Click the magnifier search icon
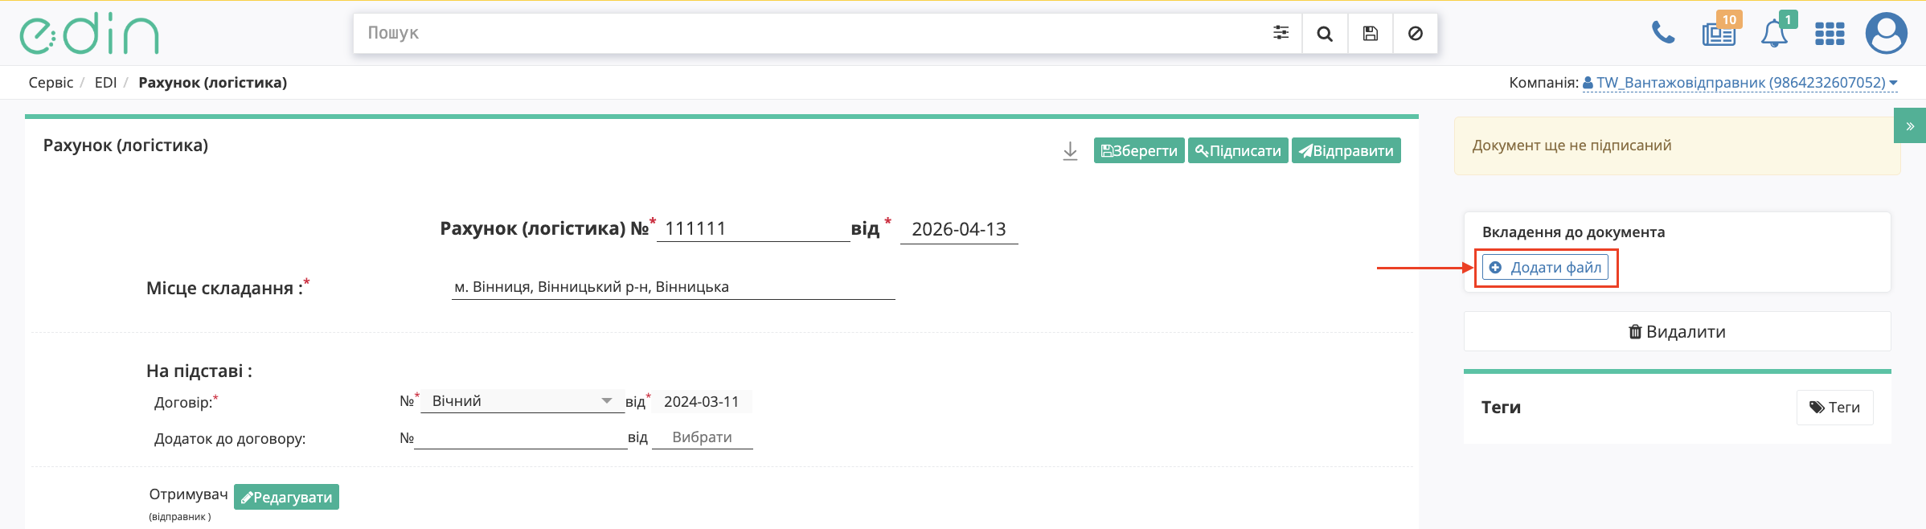 [1325, 33]
